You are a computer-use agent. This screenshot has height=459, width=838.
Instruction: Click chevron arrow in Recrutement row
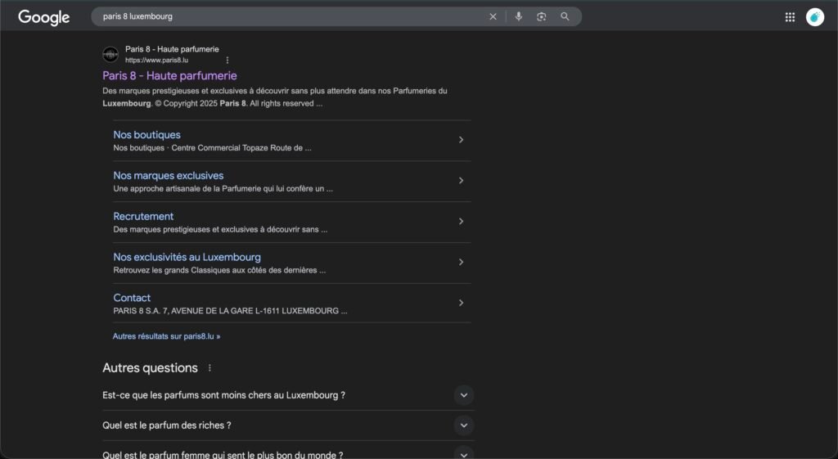(461, 222)
